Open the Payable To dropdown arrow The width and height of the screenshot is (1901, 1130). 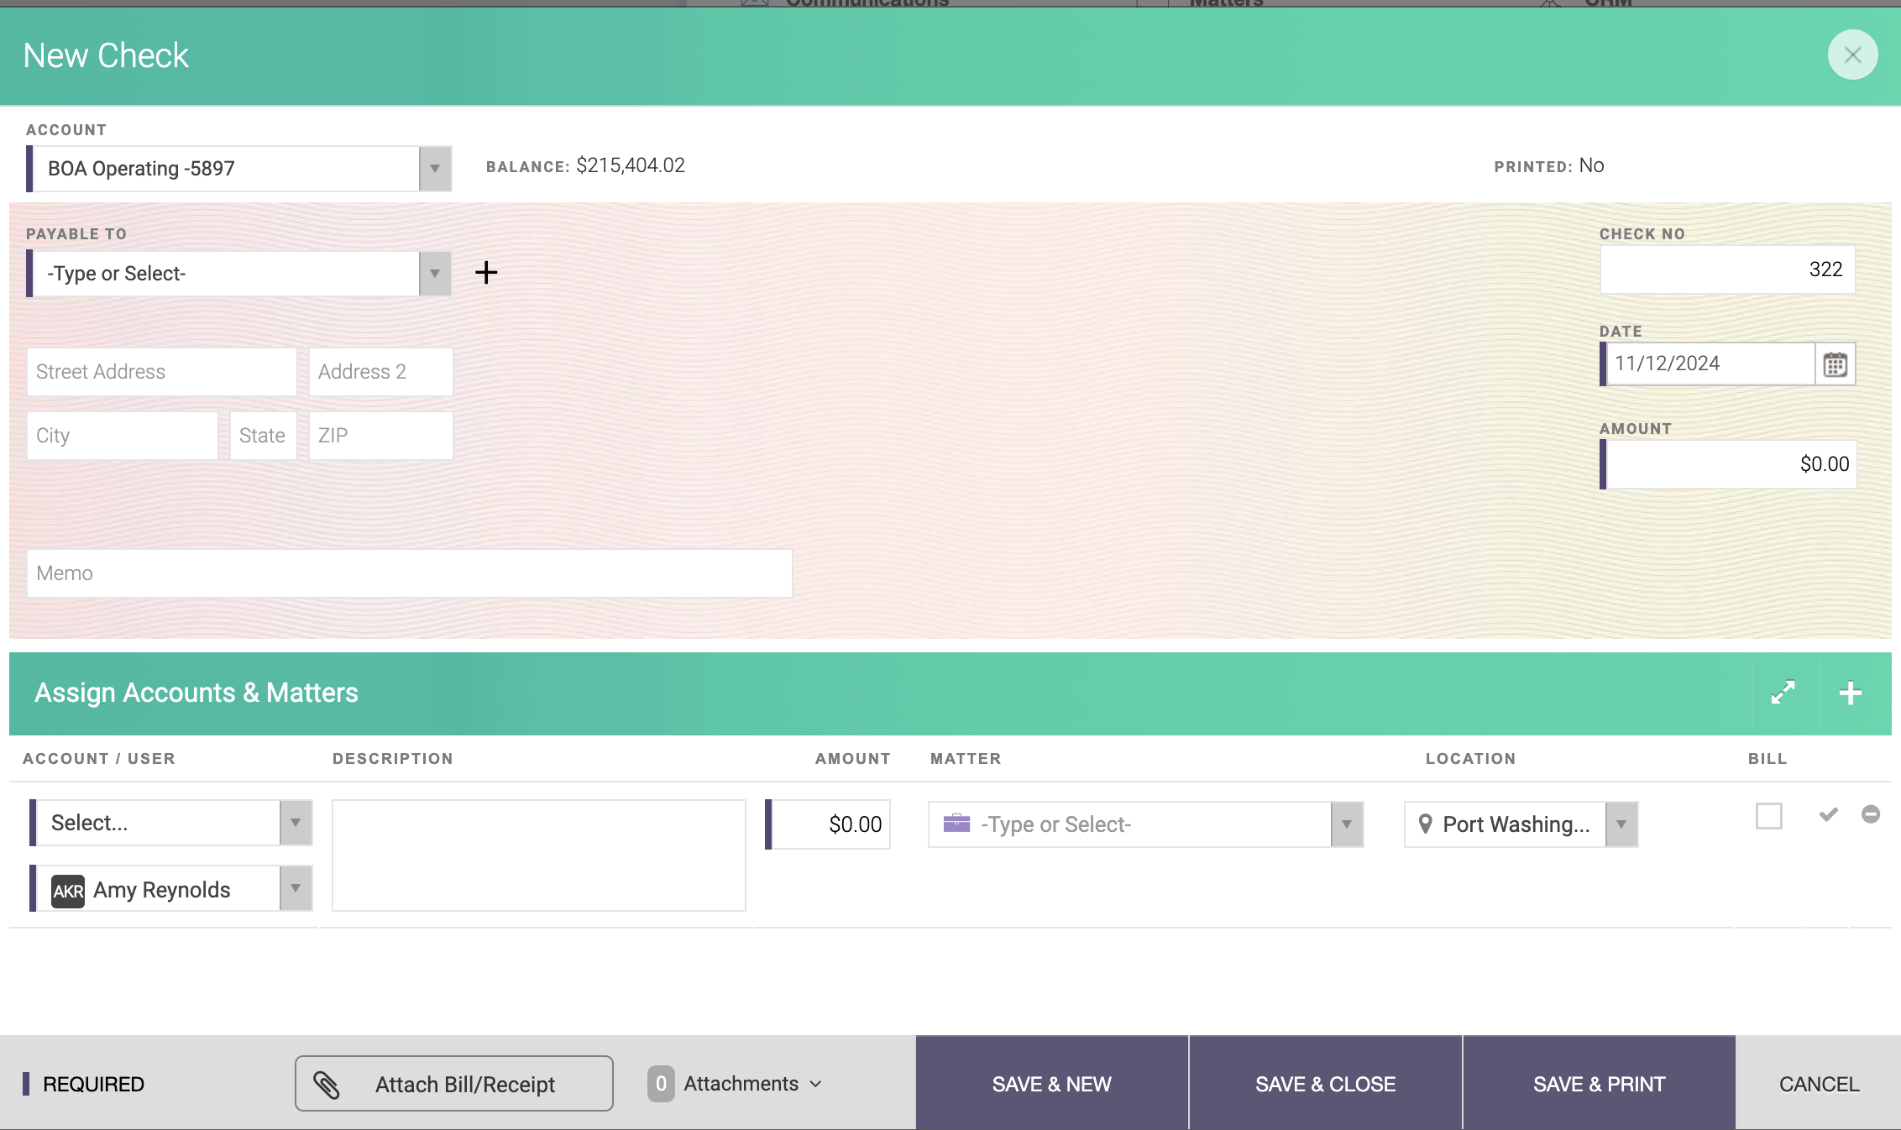[x=435, y=274]
